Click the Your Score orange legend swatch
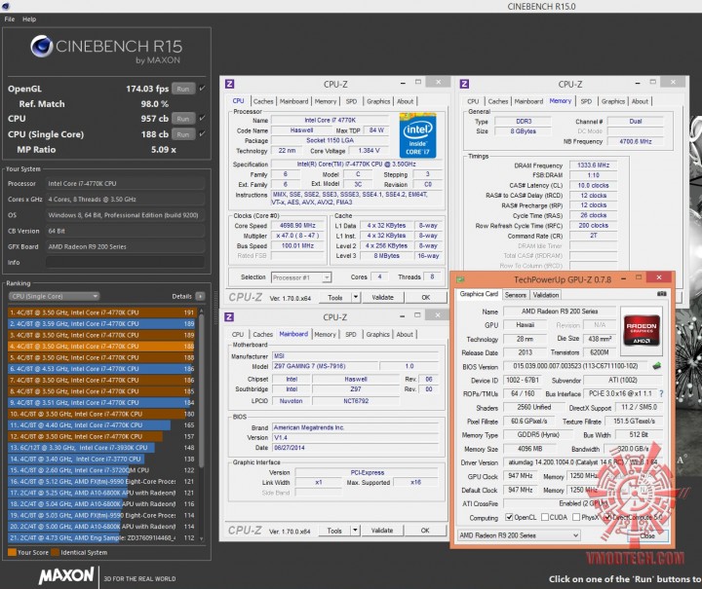 12,552
